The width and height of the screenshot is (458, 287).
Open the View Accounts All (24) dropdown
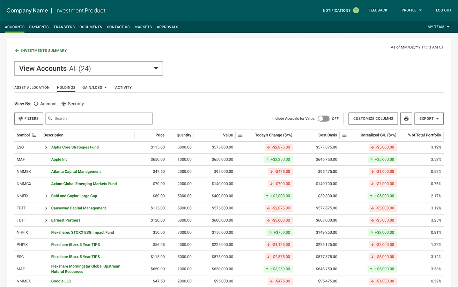89,68
